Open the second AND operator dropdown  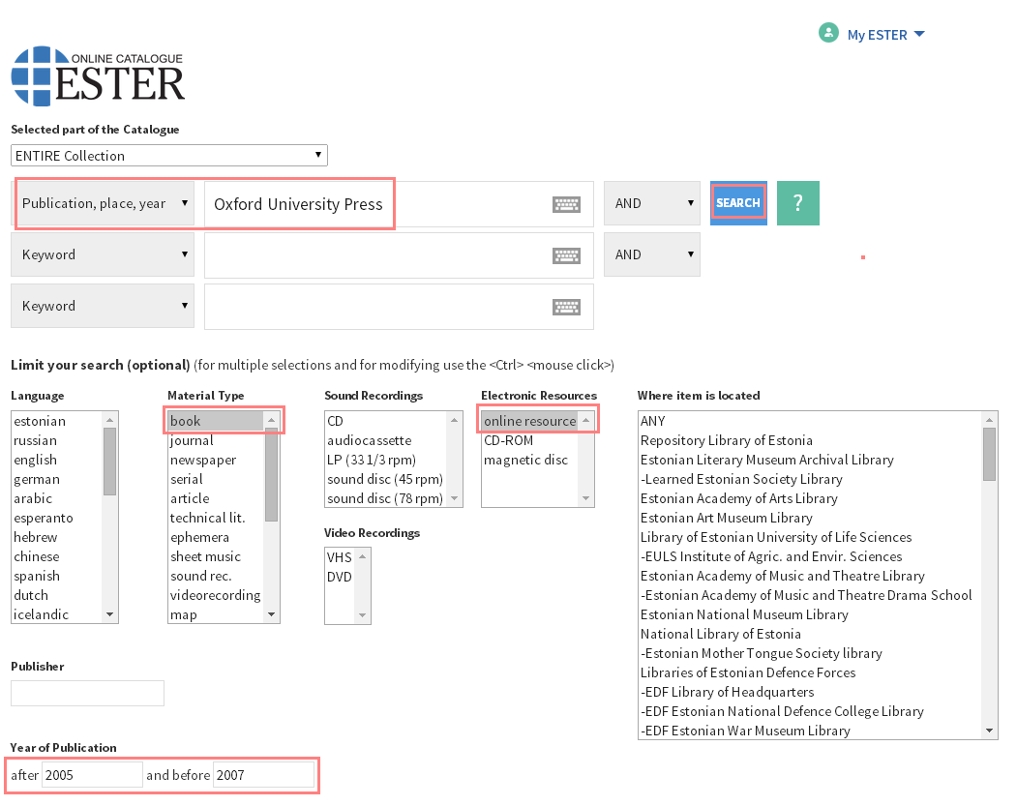pyautogui.click(x=652, y=254)
